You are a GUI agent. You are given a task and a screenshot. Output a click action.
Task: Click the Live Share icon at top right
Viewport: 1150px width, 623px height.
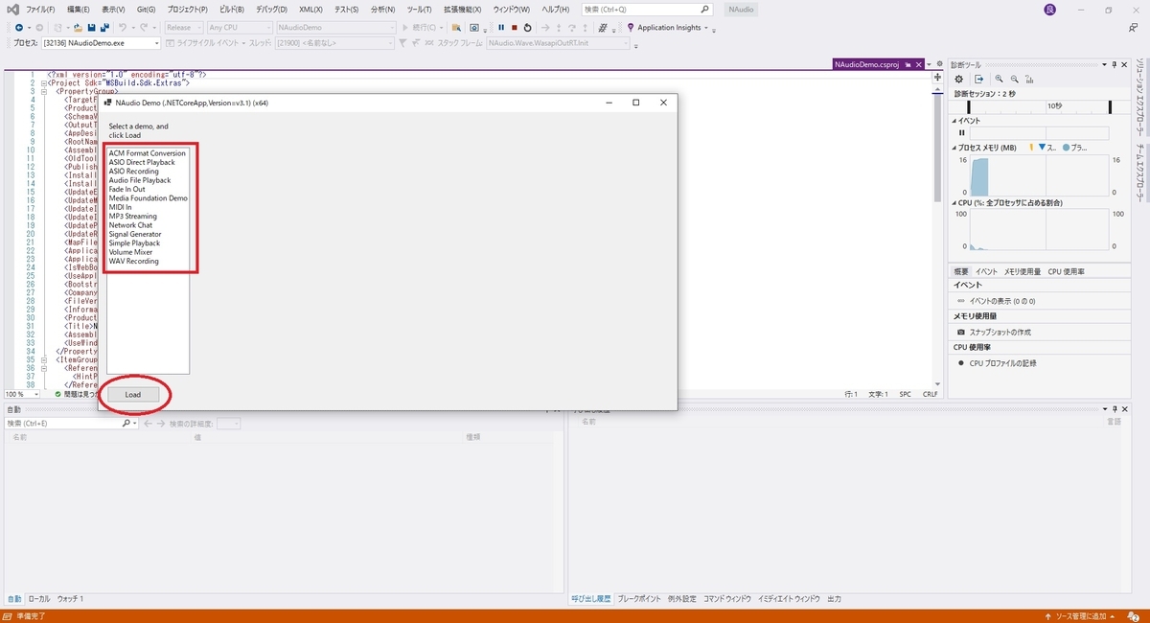click(1133, 28)
